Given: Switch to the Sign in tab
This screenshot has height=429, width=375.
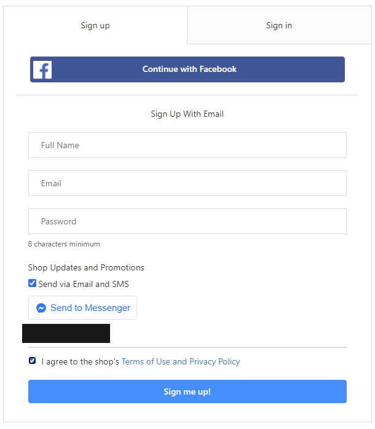Looking at the screenshot, I should pyautogui.click(x=279, y=25).
